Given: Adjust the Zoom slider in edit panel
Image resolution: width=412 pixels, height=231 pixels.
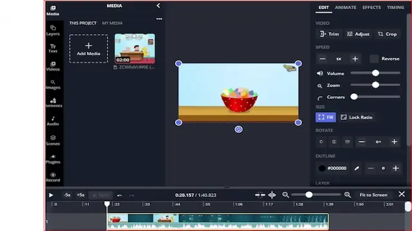Looking at the screenshot, I should (375, 85).
